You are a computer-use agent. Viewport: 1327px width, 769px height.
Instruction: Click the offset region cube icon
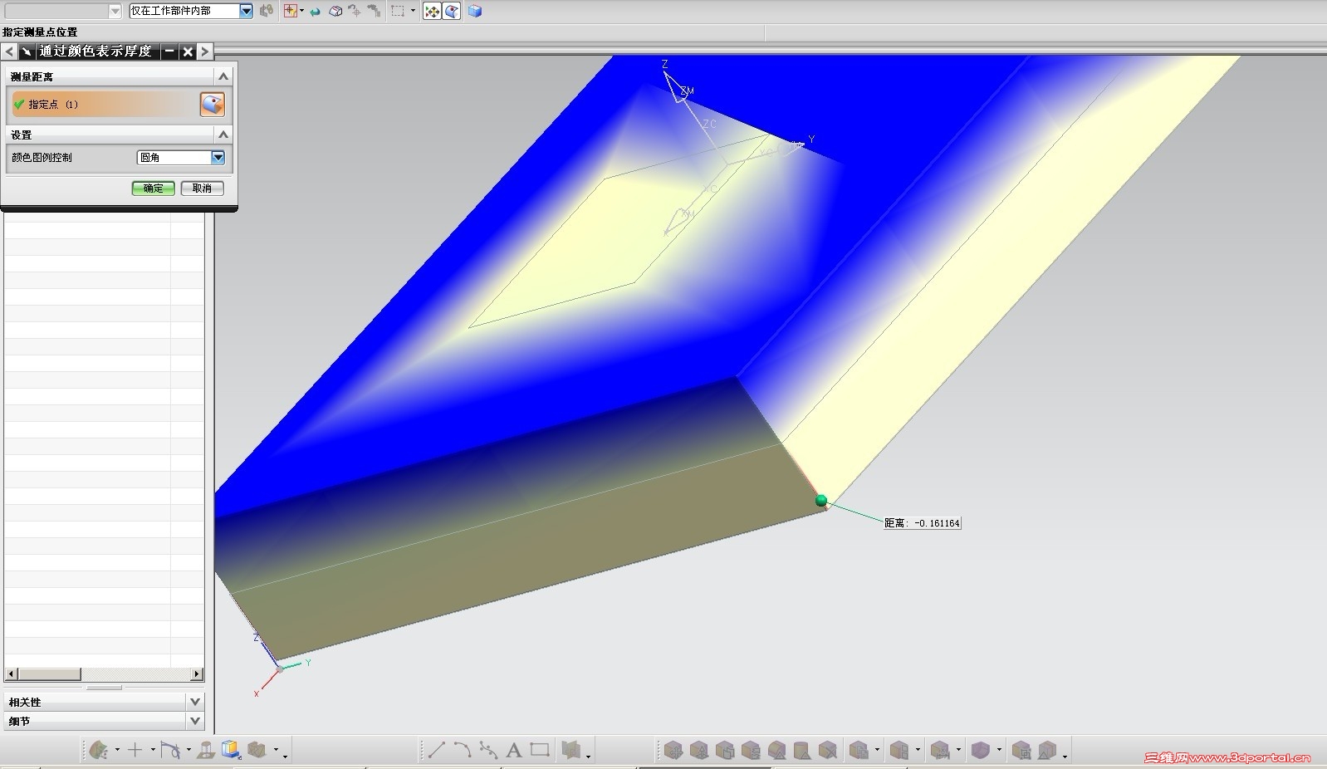click(725, 751)
